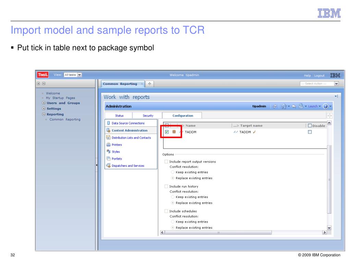Open Distribution Lists and Contacts link
Image resolution: width=351 pixels, height=263 pixels.
(x=131, y=138)
